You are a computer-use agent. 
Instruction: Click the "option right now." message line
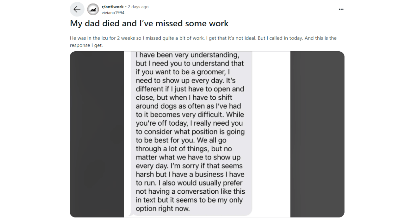pos(163,209)
